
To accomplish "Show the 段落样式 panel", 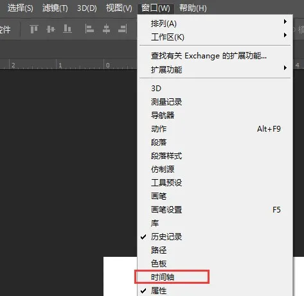I will (x=215, y=156).
